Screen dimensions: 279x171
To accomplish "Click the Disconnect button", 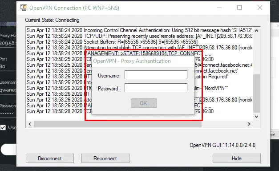I will [50, 159].
